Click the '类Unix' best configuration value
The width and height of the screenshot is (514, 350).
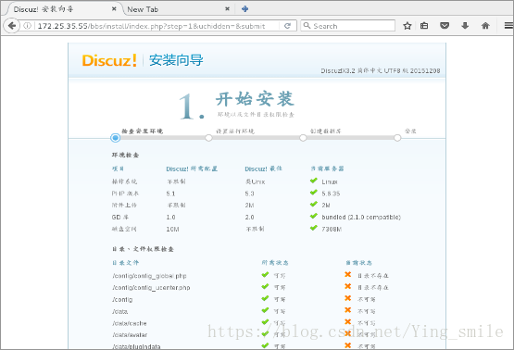256,181
